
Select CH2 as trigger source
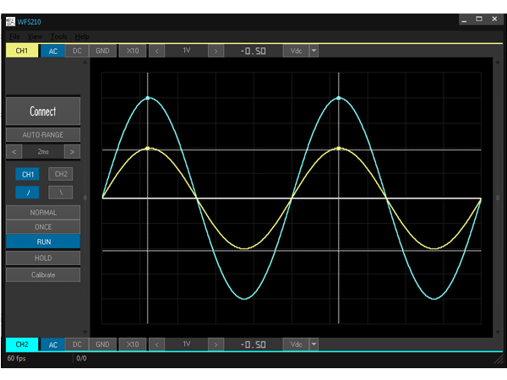coord(61,174)
